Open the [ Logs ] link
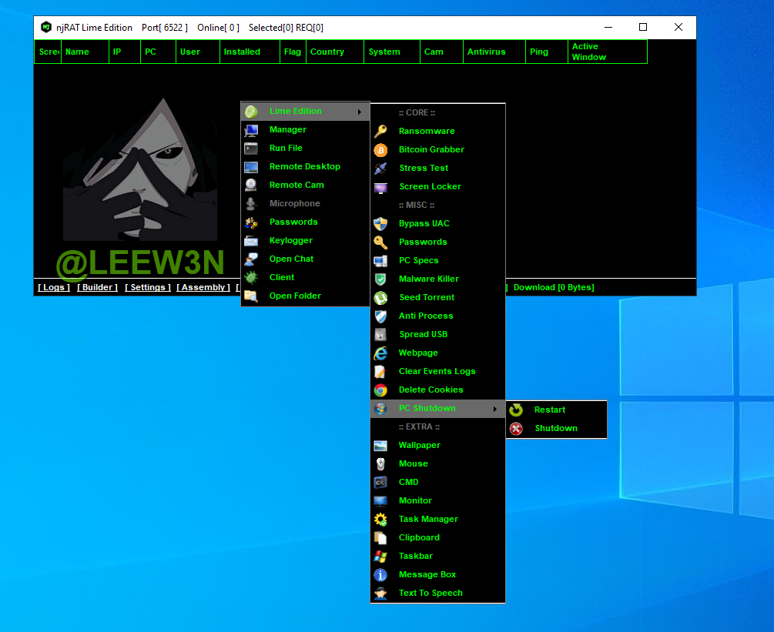Viewport: 774px width, 632px height. click(54, 287)
